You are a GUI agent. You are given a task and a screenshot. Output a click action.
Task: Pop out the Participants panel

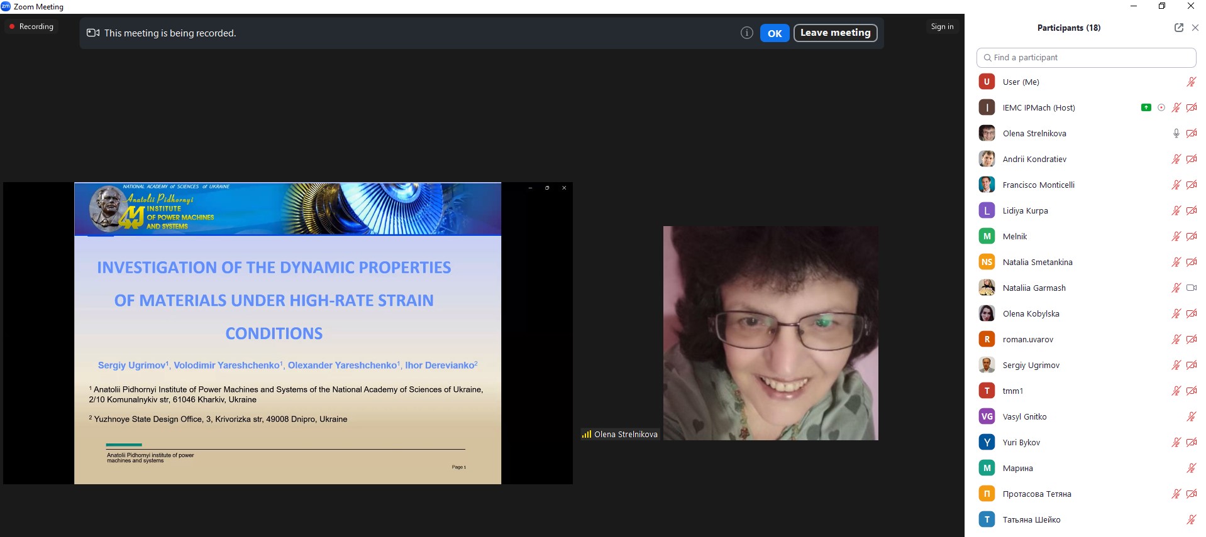click(1178, 28)
